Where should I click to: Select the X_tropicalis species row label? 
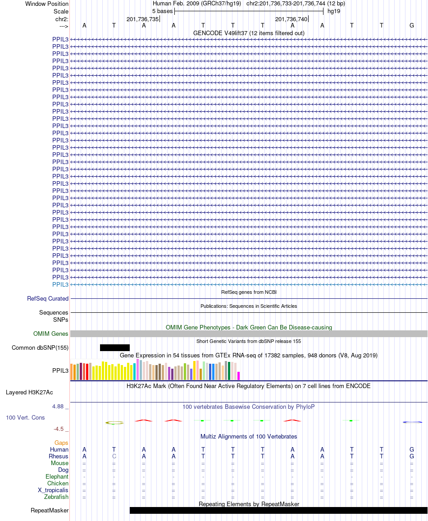click(x=53, y=490)
